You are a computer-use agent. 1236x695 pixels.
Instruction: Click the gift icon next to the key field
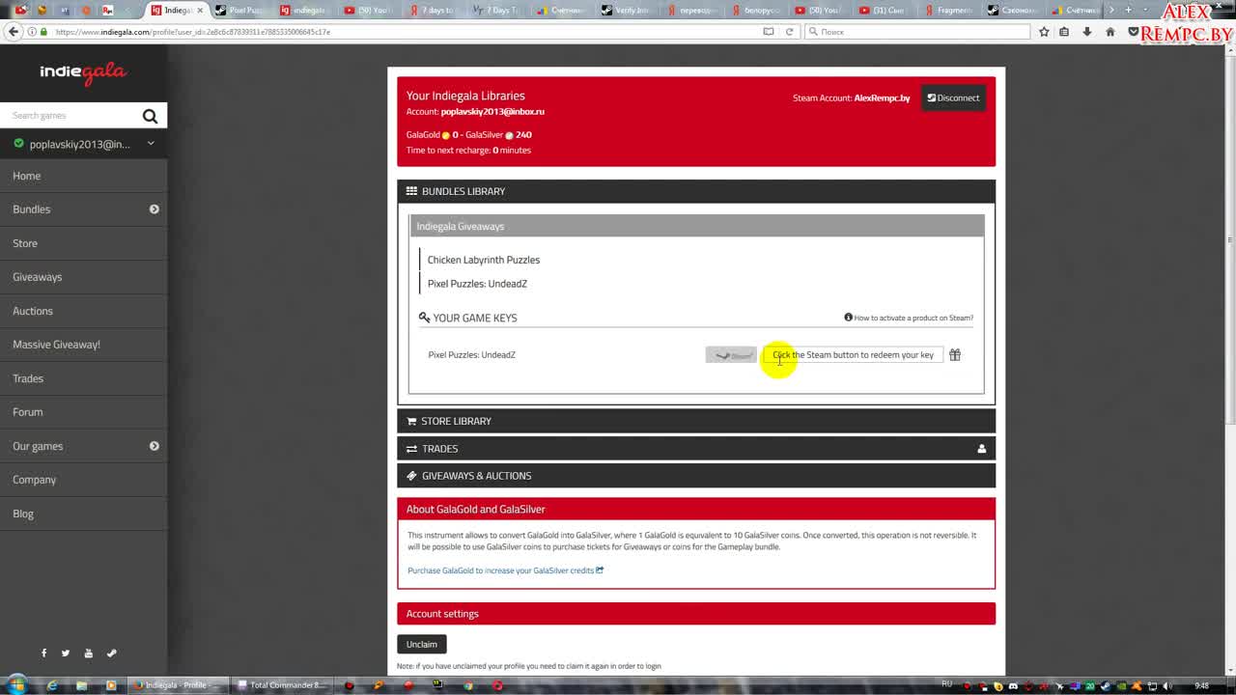[955, 355]
